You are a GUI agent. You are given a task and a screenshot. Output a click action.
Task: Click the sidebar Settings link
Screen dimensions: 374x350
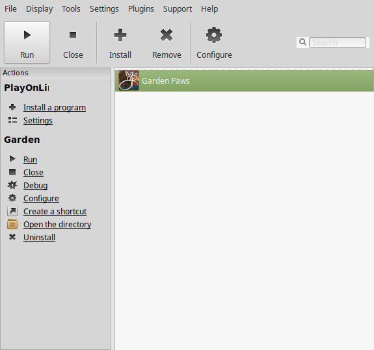click(38, 121)
